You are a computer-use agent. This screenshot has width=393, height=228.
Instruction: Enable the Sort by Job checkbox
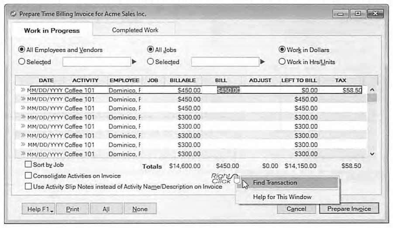(28, 164)
